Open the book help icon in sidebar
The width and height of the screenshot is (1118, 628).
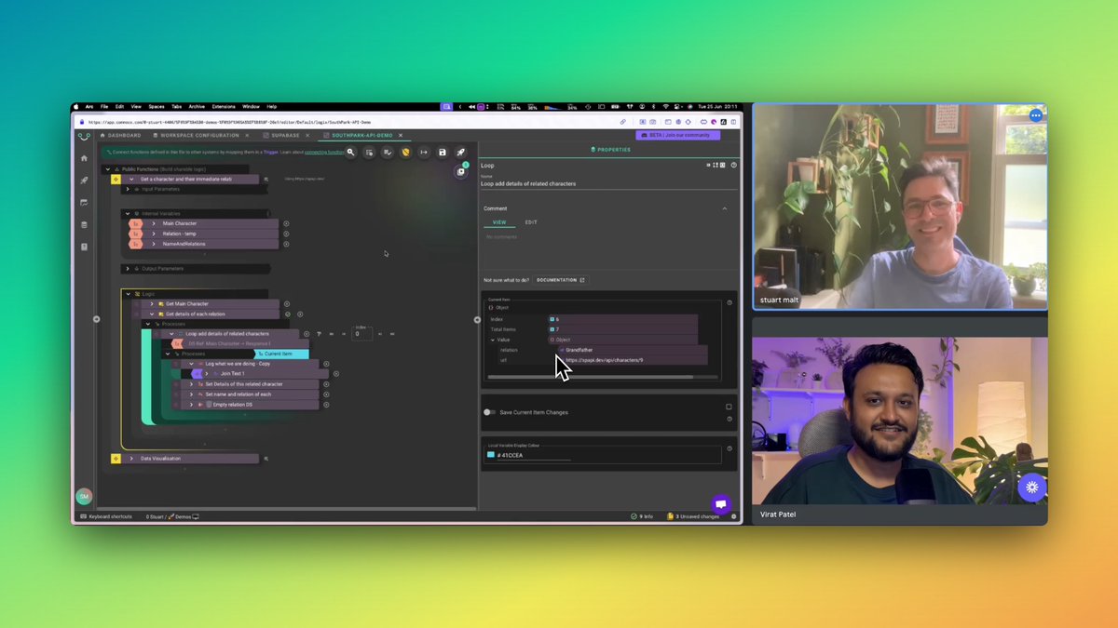point(84,247)
